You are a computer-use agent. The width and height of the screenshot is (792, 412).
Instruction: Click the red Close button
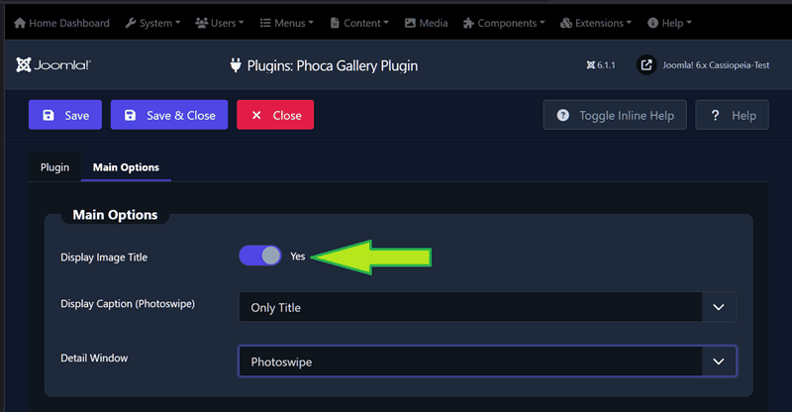(x=275, y=115)
